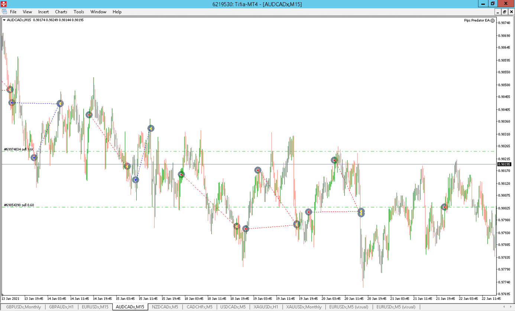The height and width of the screenshot is (311, 515).
Task: Select the NZDCADx,M5 chart tab
Action: (165, 307)
